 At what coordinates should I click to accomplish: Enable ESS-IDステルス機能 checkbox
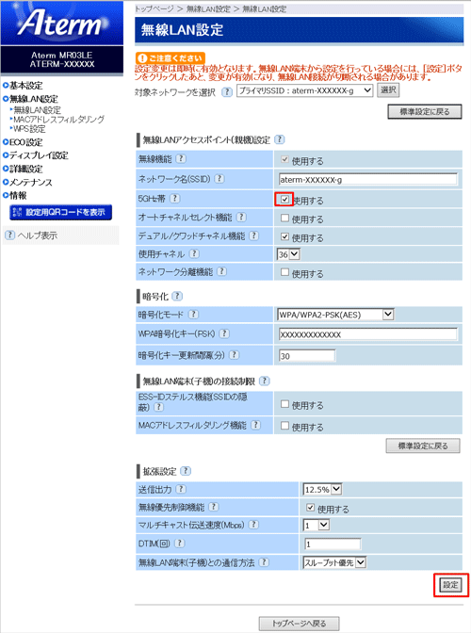pos(284,404)
